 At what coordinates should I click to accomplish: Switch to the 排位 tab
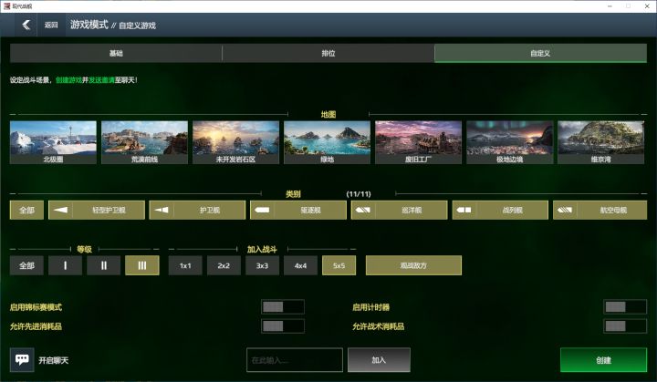click(x=328, y=53)
